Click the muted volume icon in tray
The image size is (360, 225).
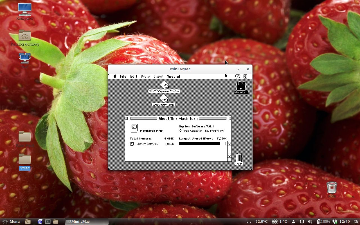point(310,222)
